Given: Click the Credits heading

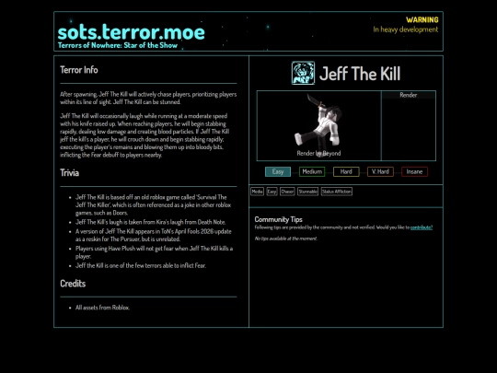Looking at the screenshot, I should (x=73, y=284).
